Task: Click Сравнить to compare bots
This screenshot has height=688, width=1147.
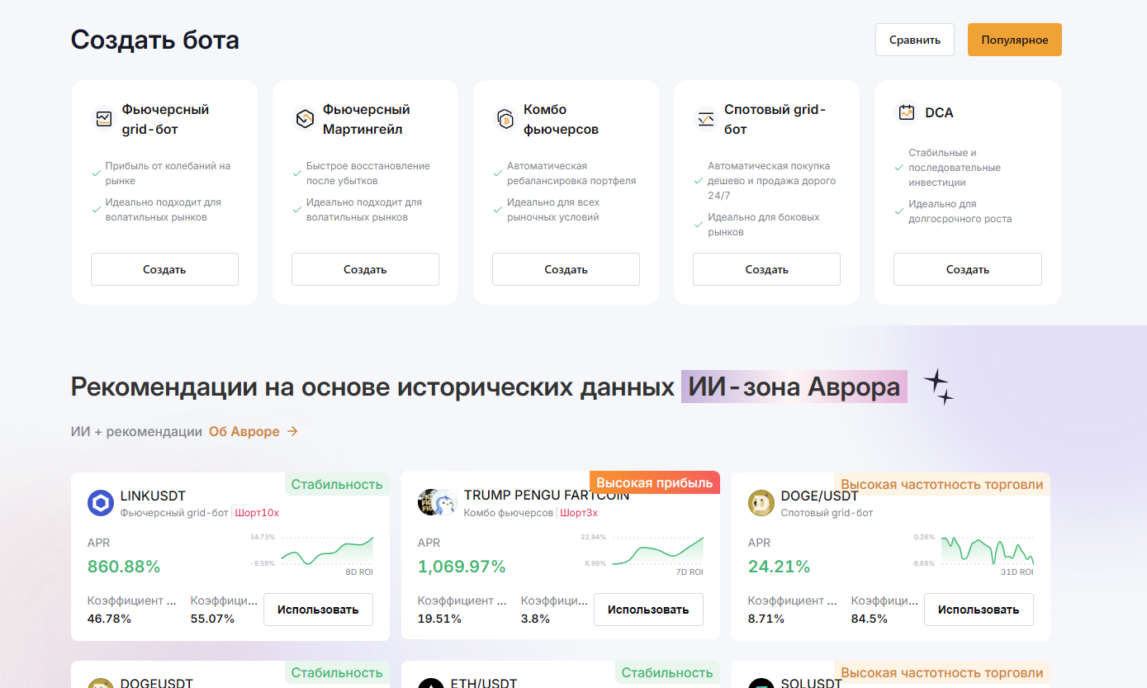Action: [914, 39]
